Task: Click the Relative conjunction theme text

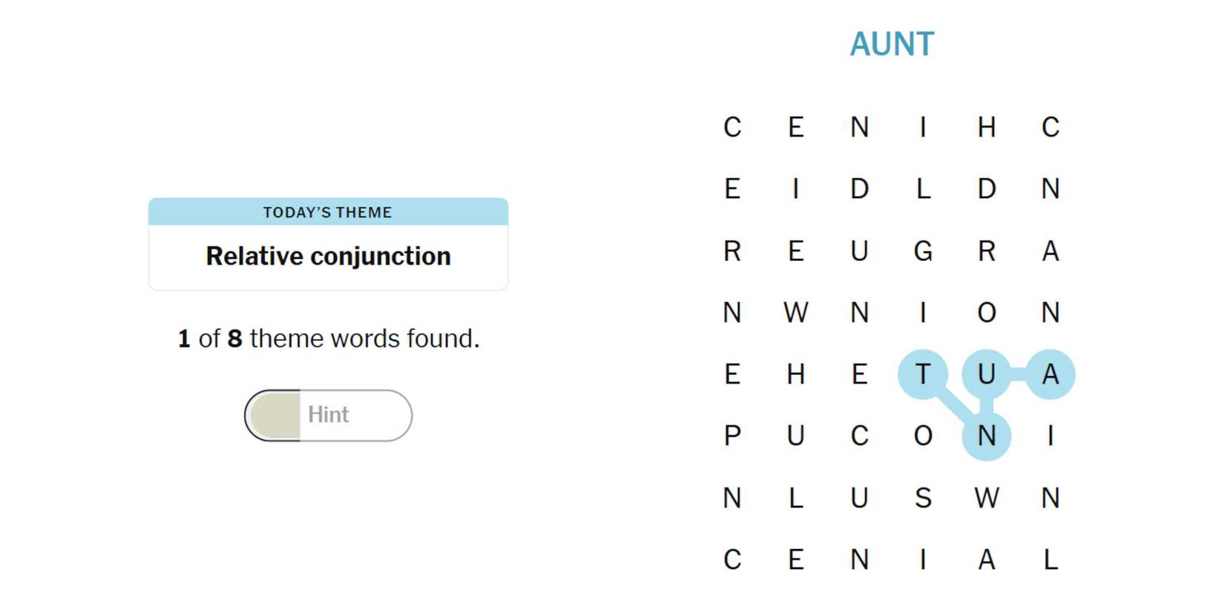Action: pyautogui.click(x=328, y=256)
